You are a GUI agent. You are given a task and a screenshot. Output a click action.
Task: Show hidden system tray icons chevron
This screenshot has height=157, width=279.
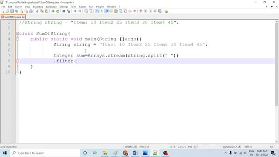click(x=226, y=153)
